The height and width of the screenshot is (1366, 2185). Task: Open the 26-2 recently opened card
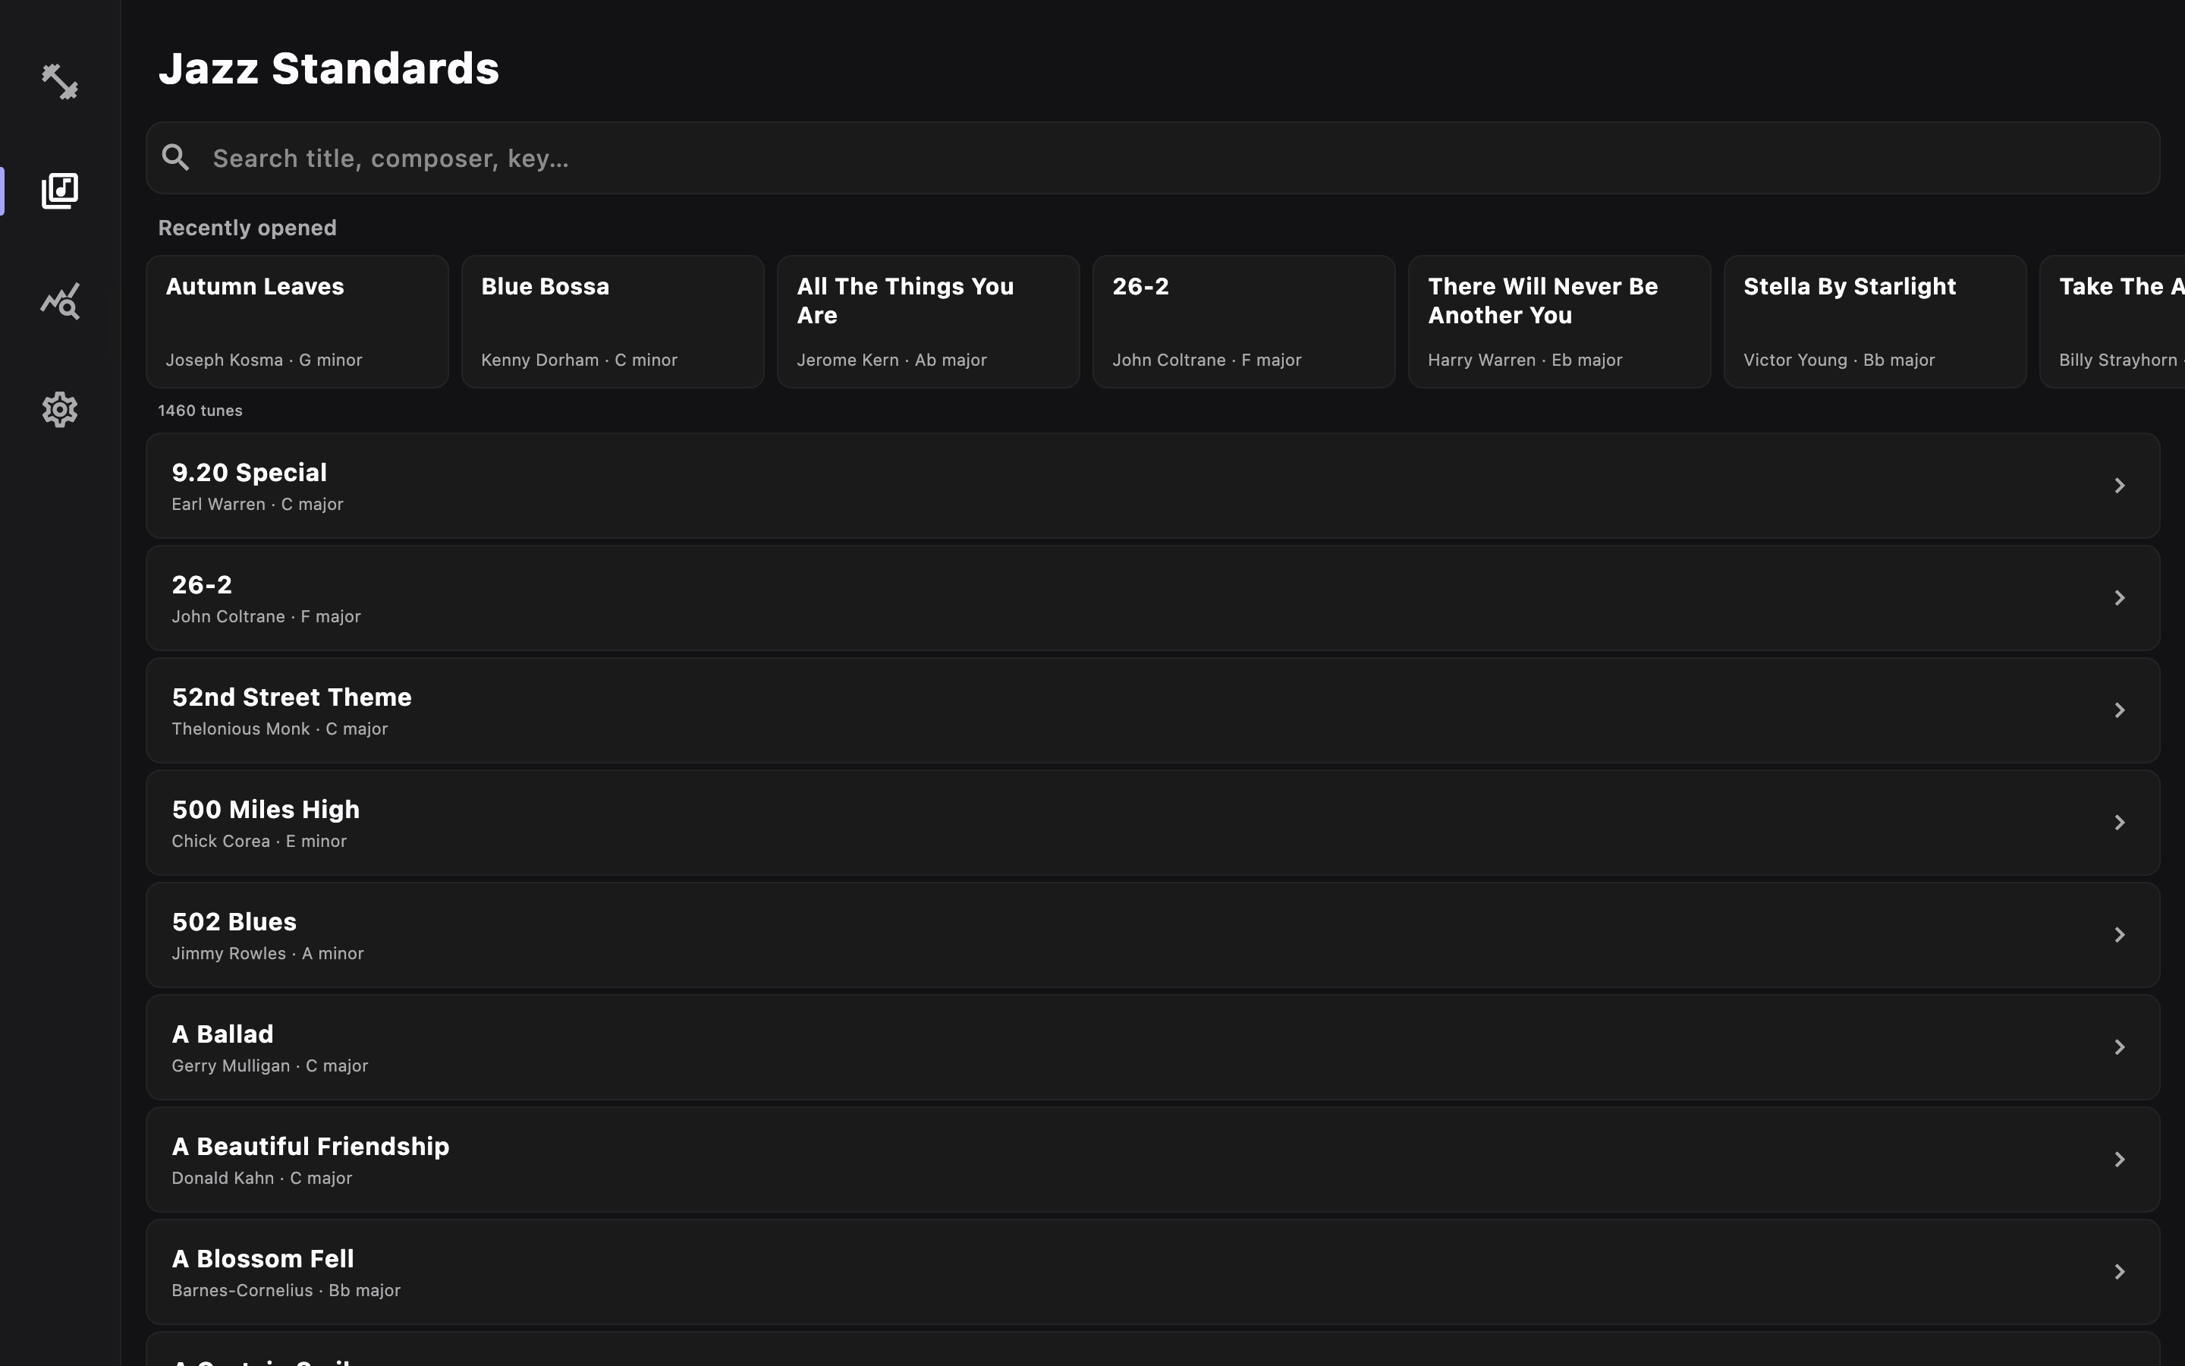point(1243,322)
